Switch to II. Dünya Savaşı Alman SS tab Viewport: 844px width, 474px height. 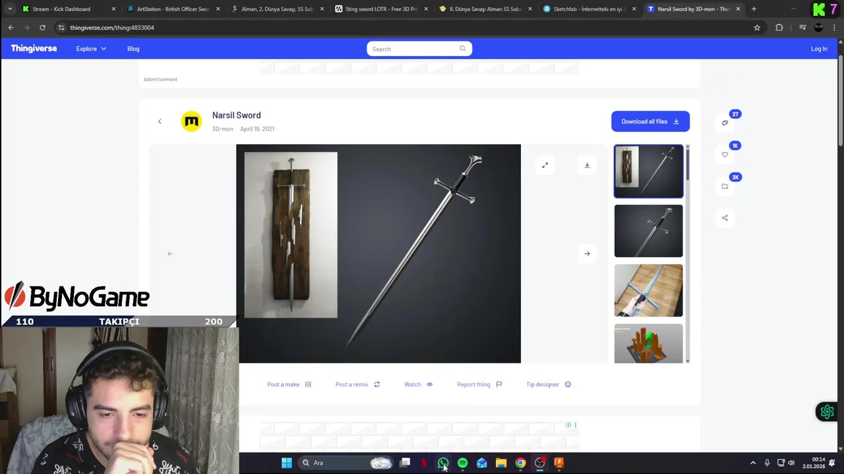click(x=485, y=9)
